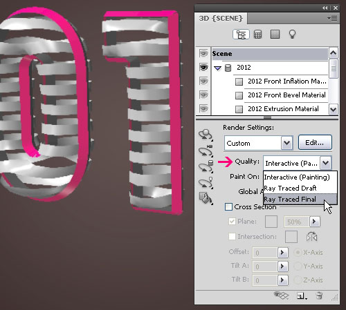This screenshot has width=346, height=310.
Task: Select the X-Axis radio button
Action: pos(298,253)
